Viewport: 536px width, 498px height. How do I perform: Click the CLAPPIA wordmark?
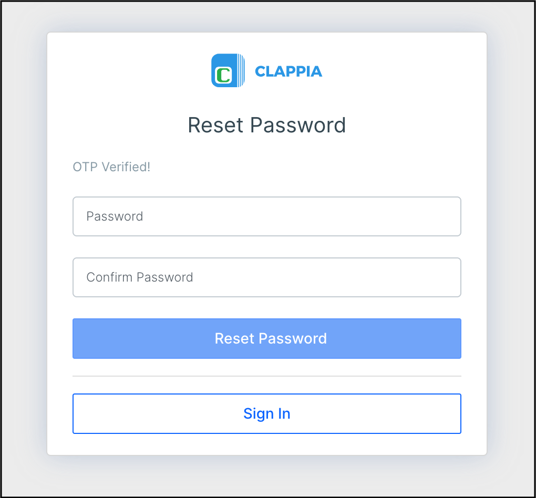click(x=288, y=70)
